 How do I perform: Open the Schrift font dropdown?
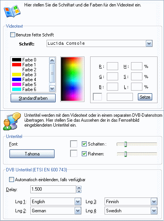[x=149, y=44]
